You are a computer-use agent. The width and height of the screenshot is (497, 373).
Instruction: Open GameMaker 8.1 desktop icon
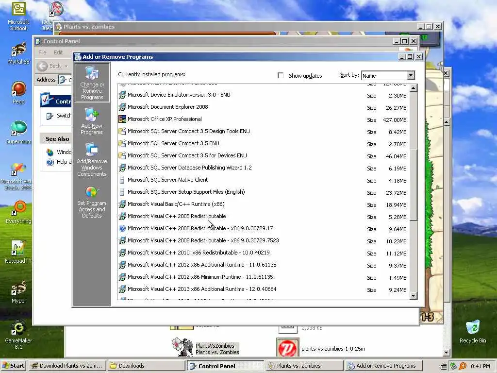18,335
